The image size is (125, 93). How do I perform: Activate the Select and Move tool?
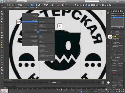click(x=31, y=5)
